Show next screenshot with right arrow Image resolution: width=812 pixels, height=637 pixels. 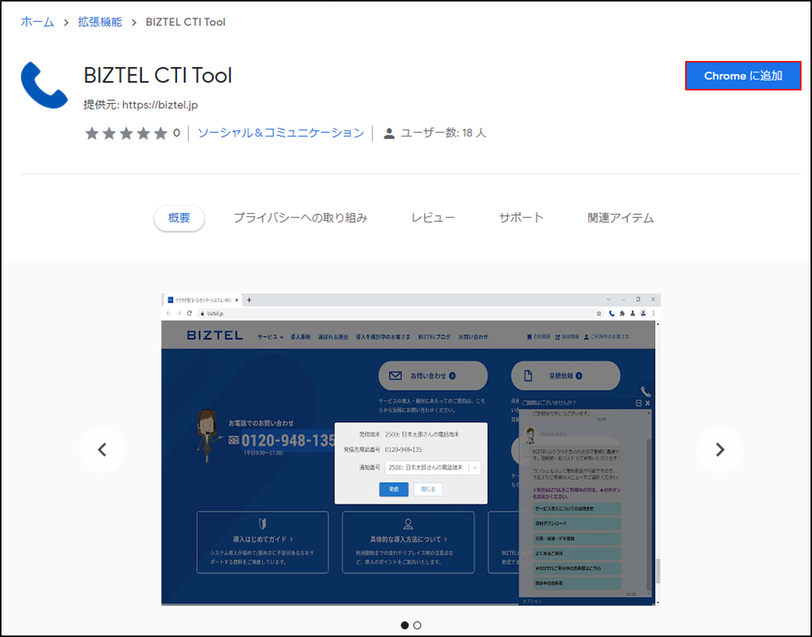point(720,450)
